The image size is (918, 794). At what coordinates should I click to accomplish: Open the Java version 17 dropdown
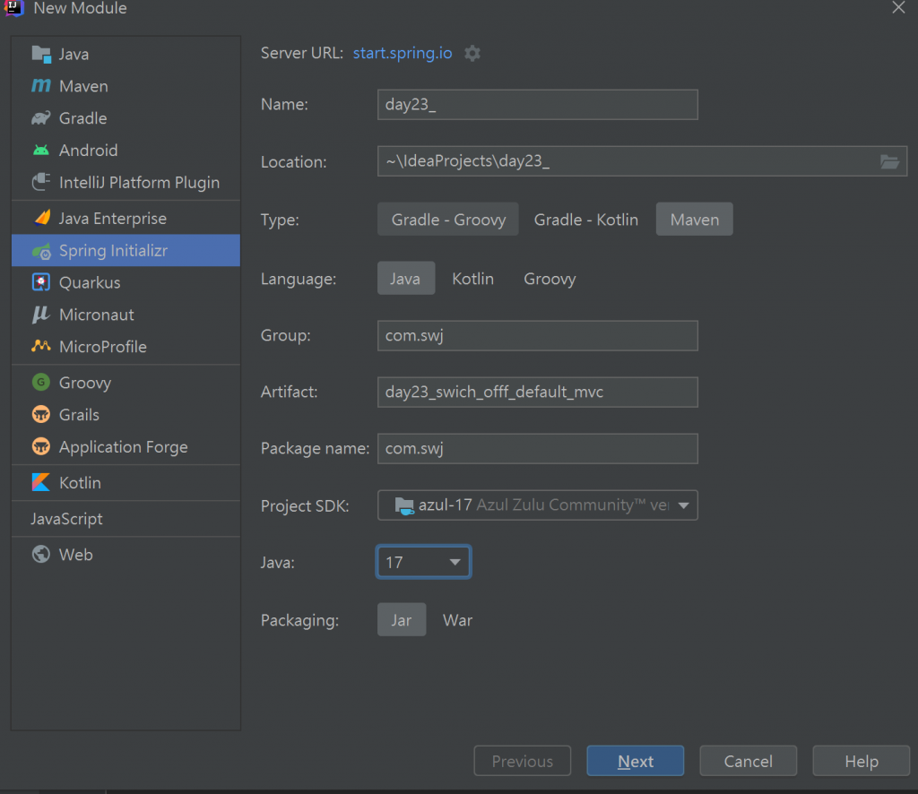click(423, 562)
